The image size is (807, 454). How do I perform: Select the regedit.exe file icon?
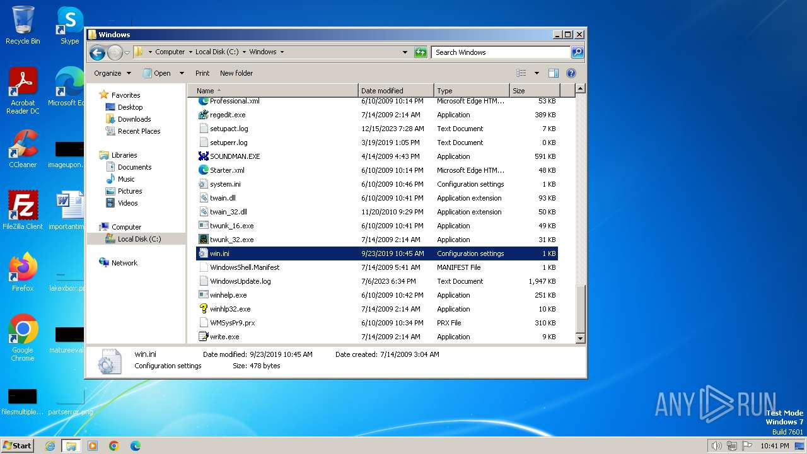pyautogui.click(x=203, y=115)
